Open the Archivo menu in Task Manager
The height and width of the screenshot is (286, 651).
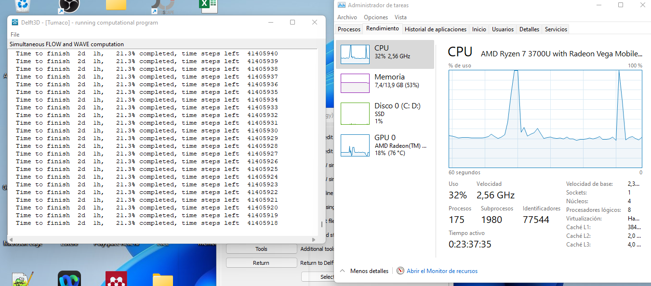[347, 17]
